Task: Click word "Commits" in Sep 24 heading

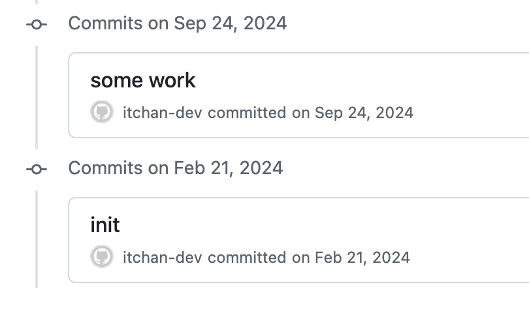Action: point(105,23)
